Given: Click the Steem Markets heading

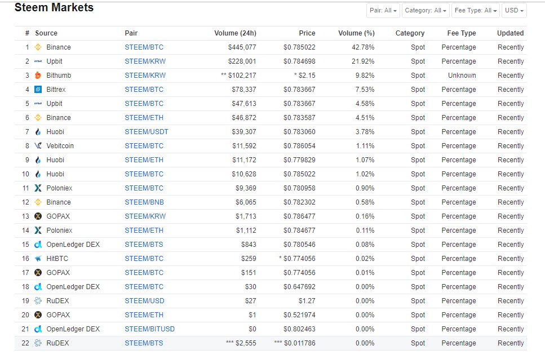Looking at the screenshot, I should click(x=54, y=7).
